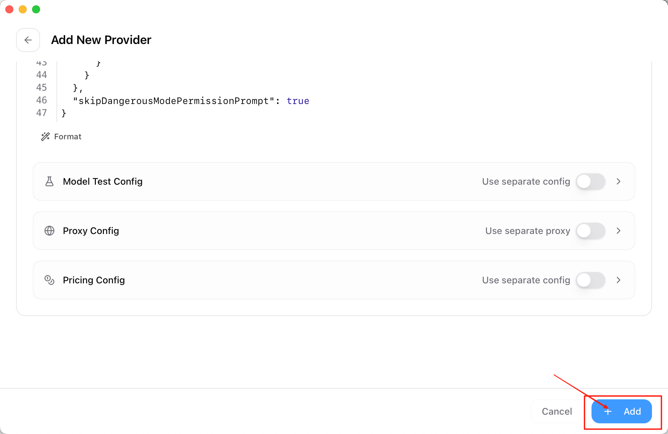Click the Format text button
Image resolution: width=668 pixels, height=434 pixels.
point(68,137)
